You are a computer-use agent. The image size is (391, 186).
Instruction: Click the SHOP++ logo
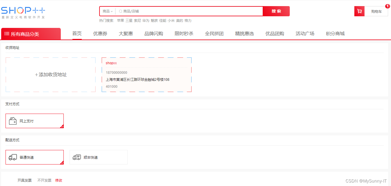pos(23,12)
